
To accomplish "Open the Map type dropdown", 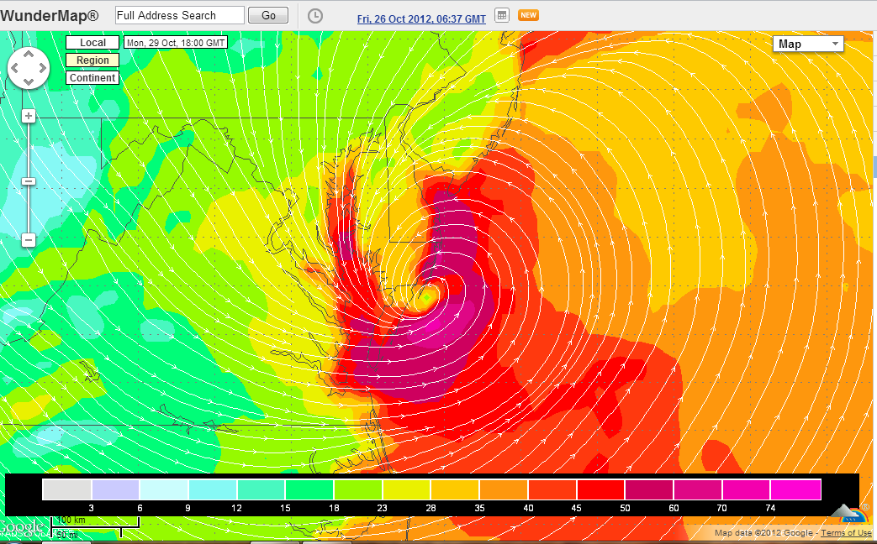I will [808, 44].
